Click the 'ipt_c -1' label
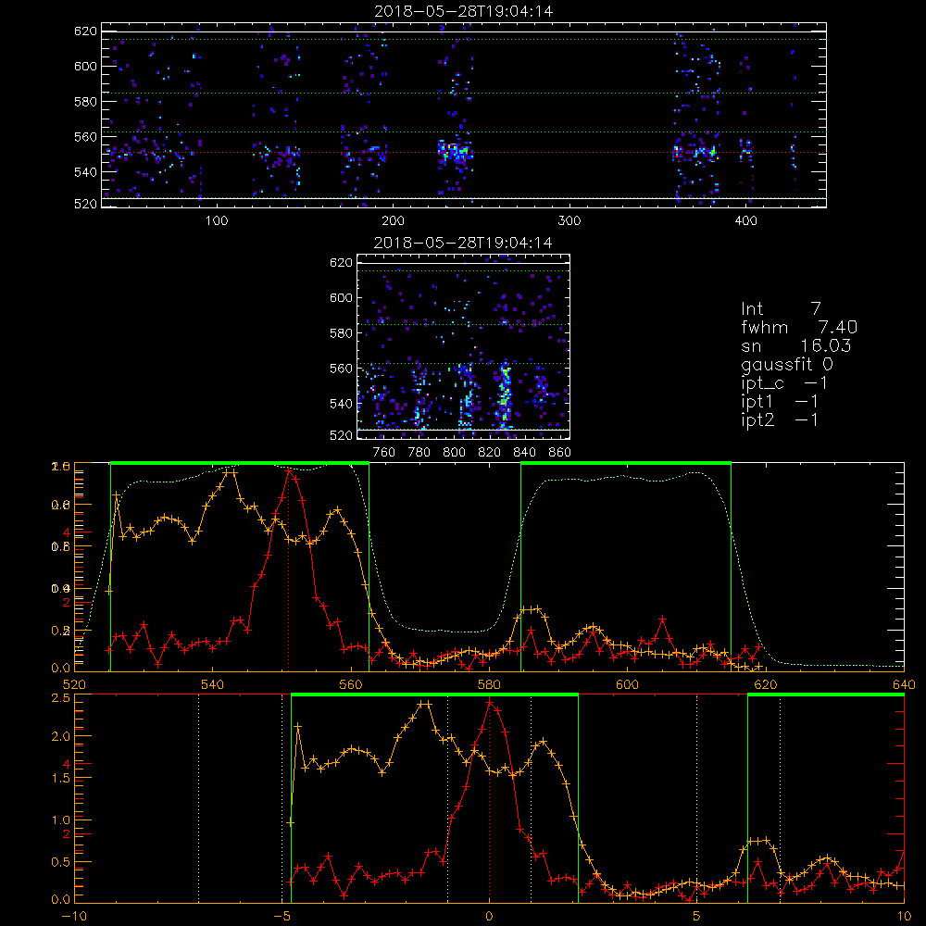Screen dimensions: 926x926 coord(784,383)
